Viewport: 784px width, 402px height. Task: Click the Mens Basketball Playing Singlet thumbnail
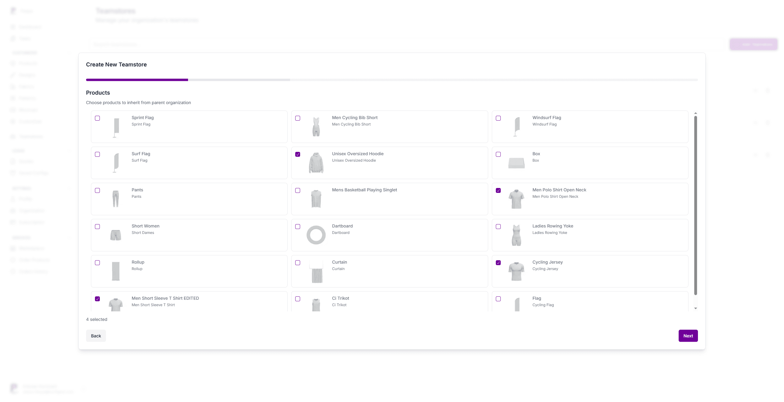point(316,199)
